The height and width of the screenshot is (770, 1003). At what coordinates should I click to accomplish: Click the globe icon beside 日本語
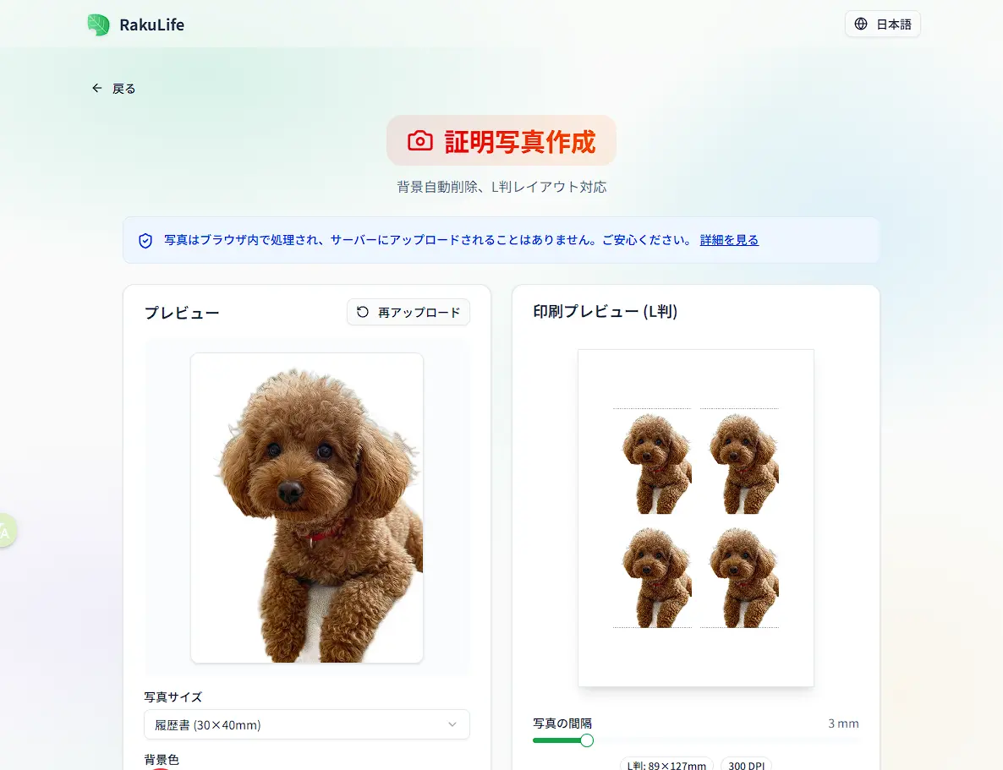coord(861,24)
